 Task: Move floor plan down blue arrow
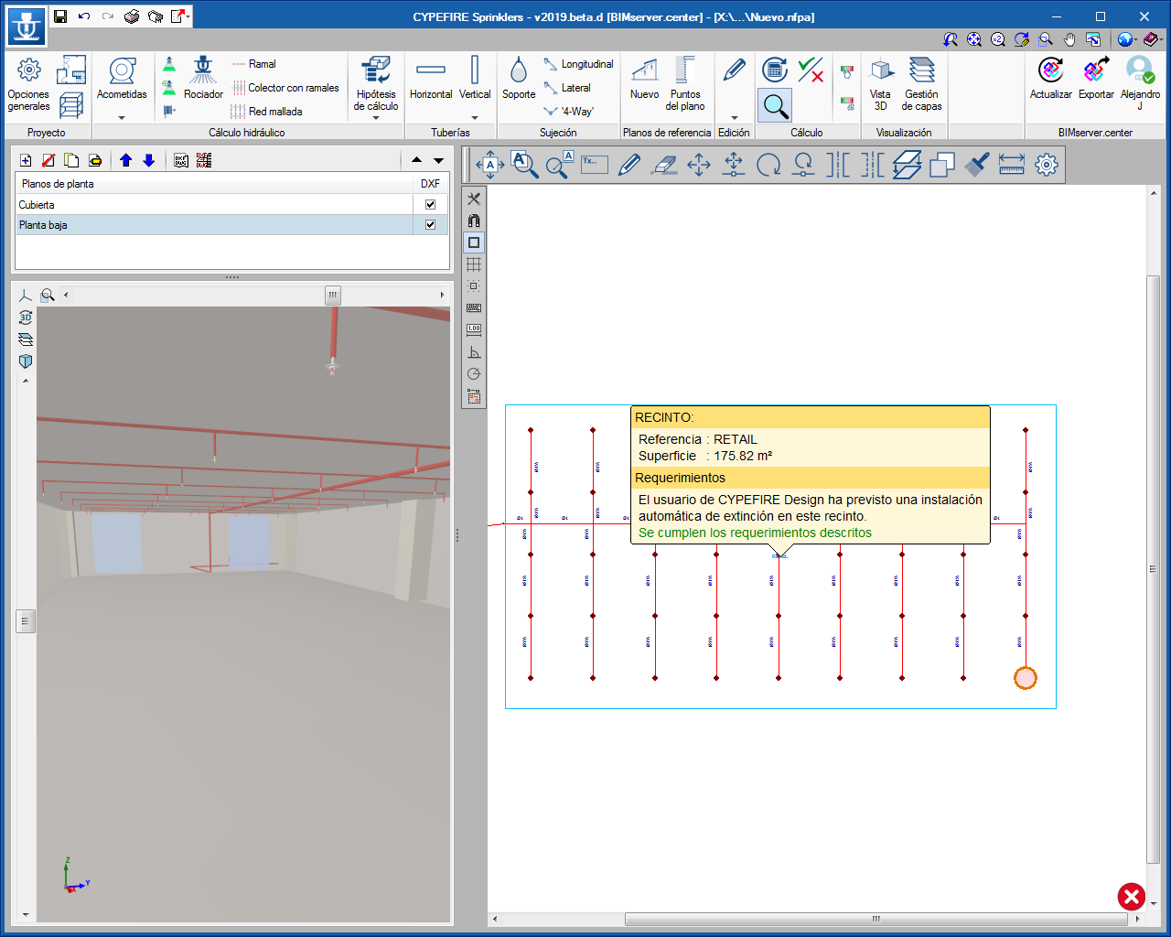point(149,160)
